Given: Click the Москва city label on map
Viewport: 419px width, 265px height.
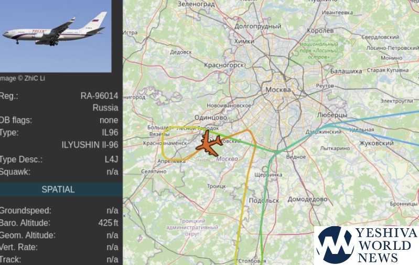Looking at the screenshot, I should (278, 90).
